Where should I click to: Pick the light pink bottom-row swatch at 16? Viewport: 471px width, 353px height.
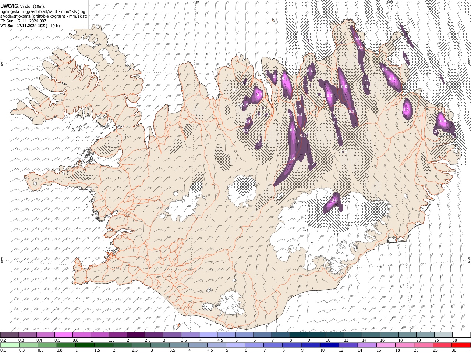[x=386, y=345]
